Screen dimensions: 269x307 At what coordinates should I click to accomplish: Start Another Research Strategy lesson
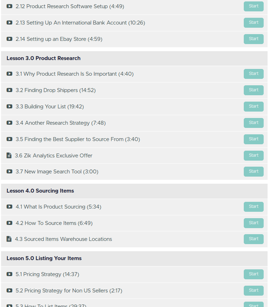[253, 123]
